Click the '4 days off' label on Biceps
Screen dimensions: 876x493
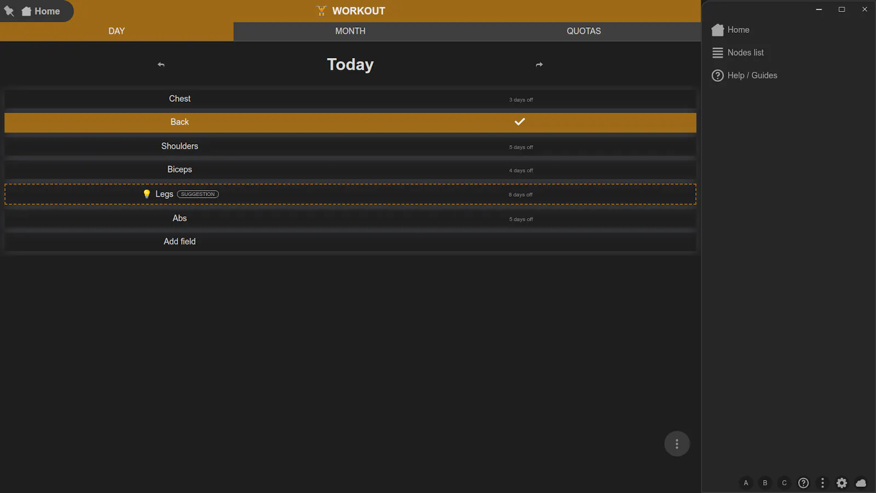click(521, 170)
